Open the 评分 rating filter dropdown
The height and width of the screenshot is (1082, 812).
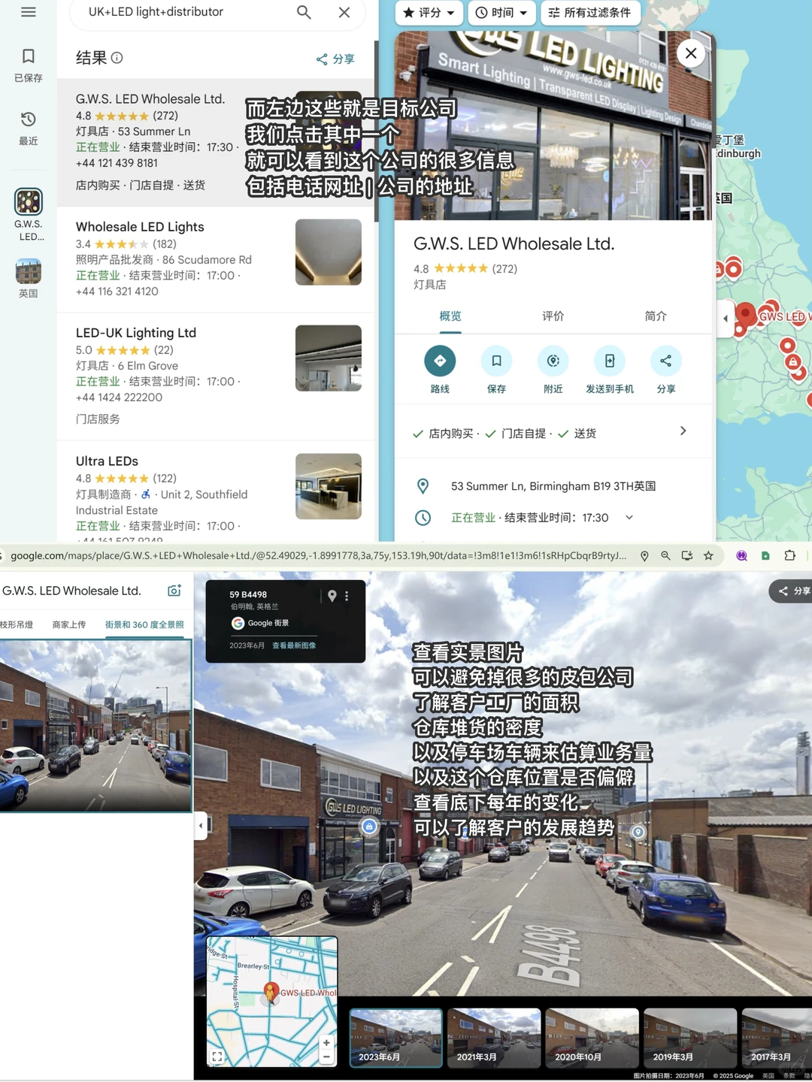[429, 13]
